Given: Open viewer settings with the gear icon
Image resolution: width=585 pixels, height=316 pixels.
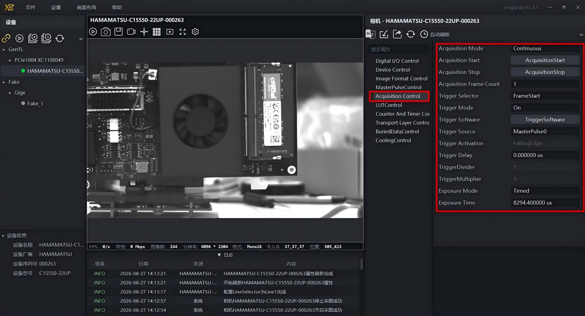Looking at the screenshot, I should coord(195,32).
